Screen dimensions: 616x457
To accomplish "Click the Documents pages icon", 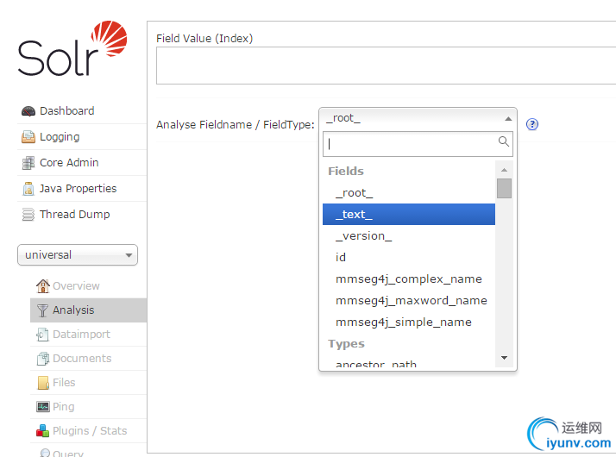I will (43, 359).
